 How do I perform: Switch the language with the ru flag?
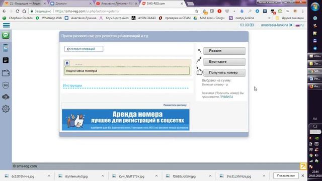tap(299, 25)
